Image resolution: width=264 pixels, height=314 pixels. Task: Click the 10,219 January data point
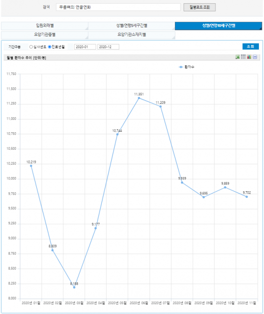31,166
